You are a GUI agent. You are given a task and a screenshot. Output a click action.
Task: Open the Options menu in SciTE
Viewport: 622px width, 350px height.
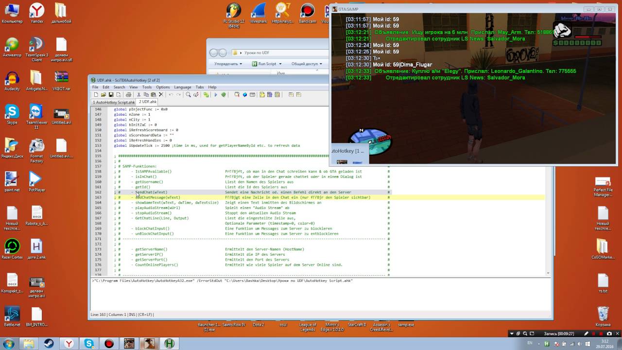(163, 87)
